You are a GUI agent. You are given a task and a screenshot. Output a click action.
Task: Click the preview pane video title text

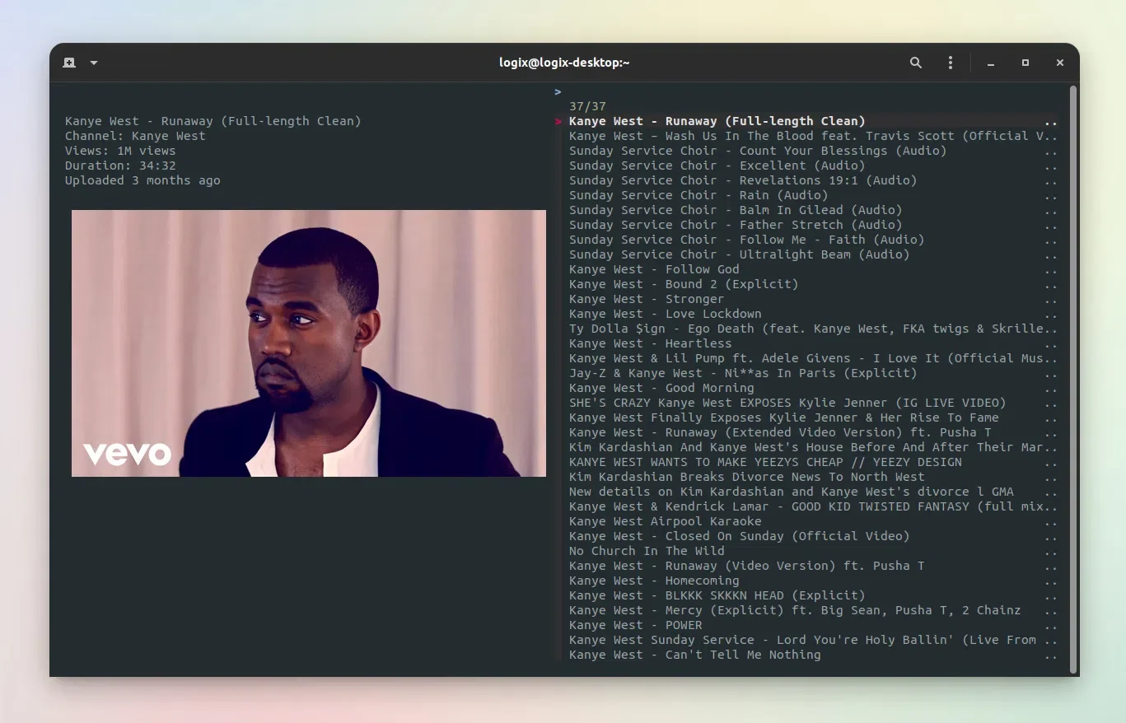213,121
